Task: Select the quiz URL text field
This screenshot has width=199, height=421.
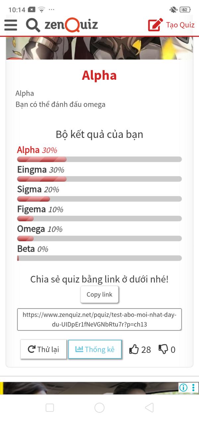Action: tap(99, 319)
